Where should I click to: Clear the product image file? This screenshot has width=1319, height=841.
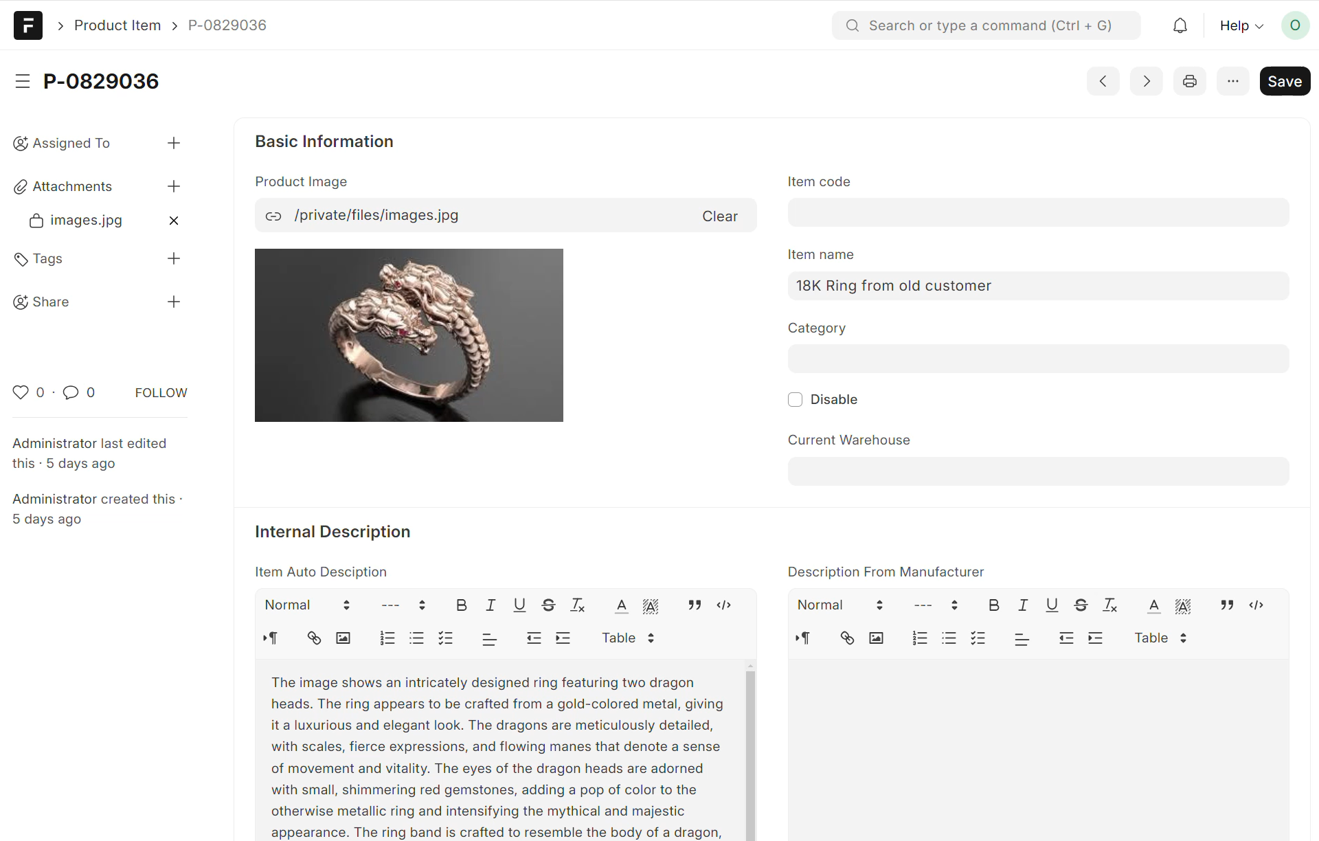(719, 216)
